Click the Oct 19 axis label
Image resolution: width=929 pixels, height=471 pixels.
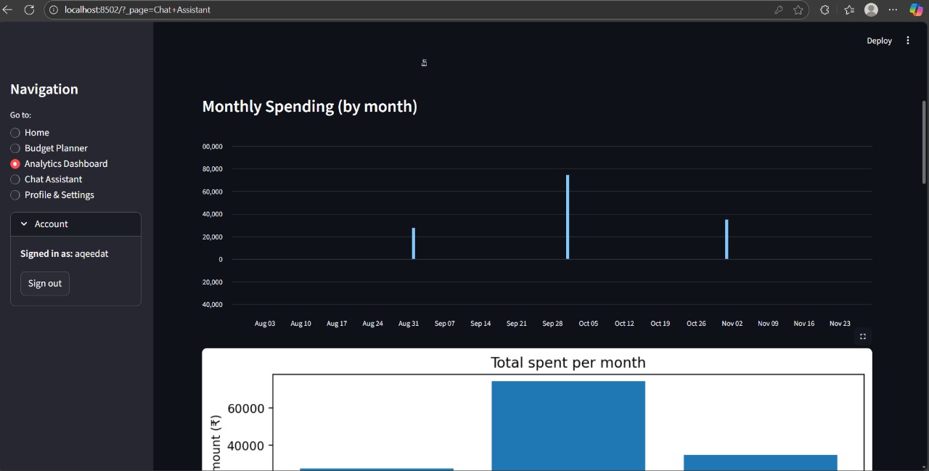point(660,324)
